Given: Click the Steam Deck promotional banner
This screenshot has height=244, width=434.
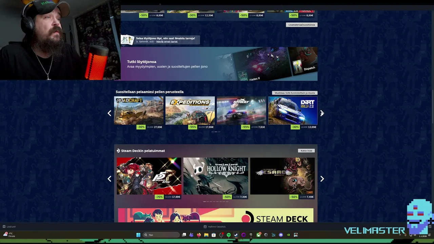Looking at the screenshot, I should point(216,216).
